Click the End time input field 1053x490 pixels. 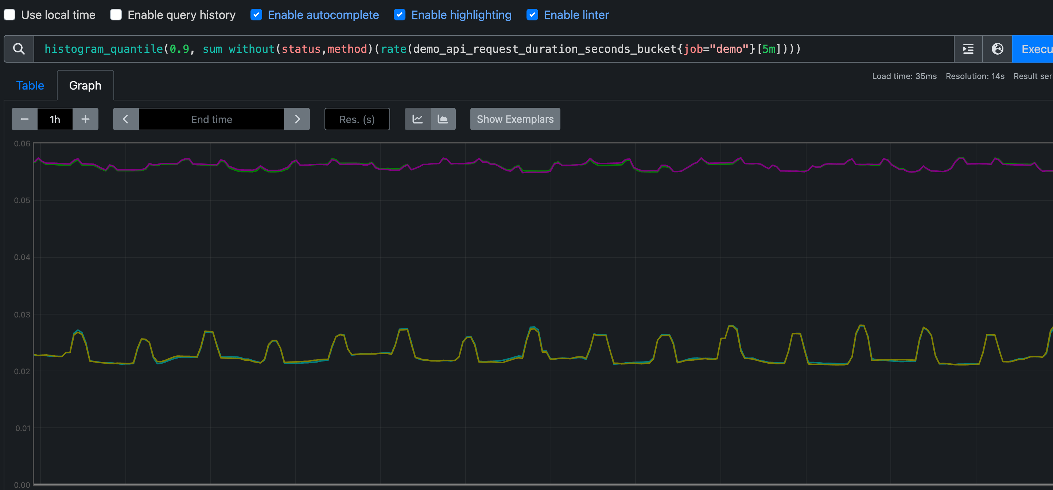[212, 119]
